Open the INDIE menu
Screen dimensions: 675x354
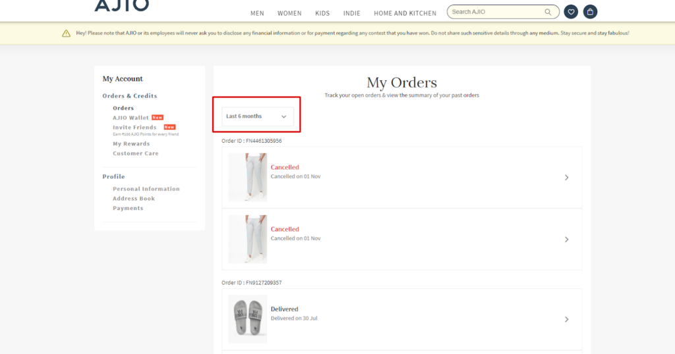coord(352,13)
